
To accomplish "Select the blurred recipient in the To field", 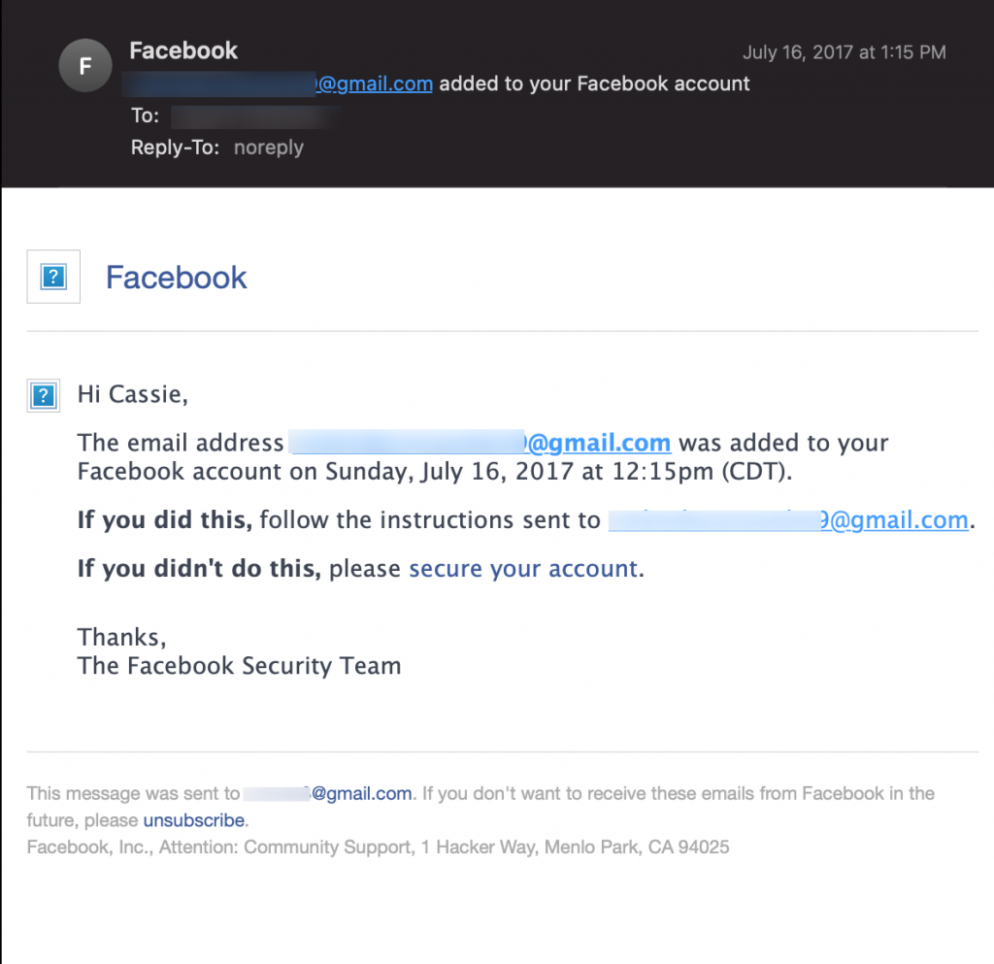I will click(256, 116).
